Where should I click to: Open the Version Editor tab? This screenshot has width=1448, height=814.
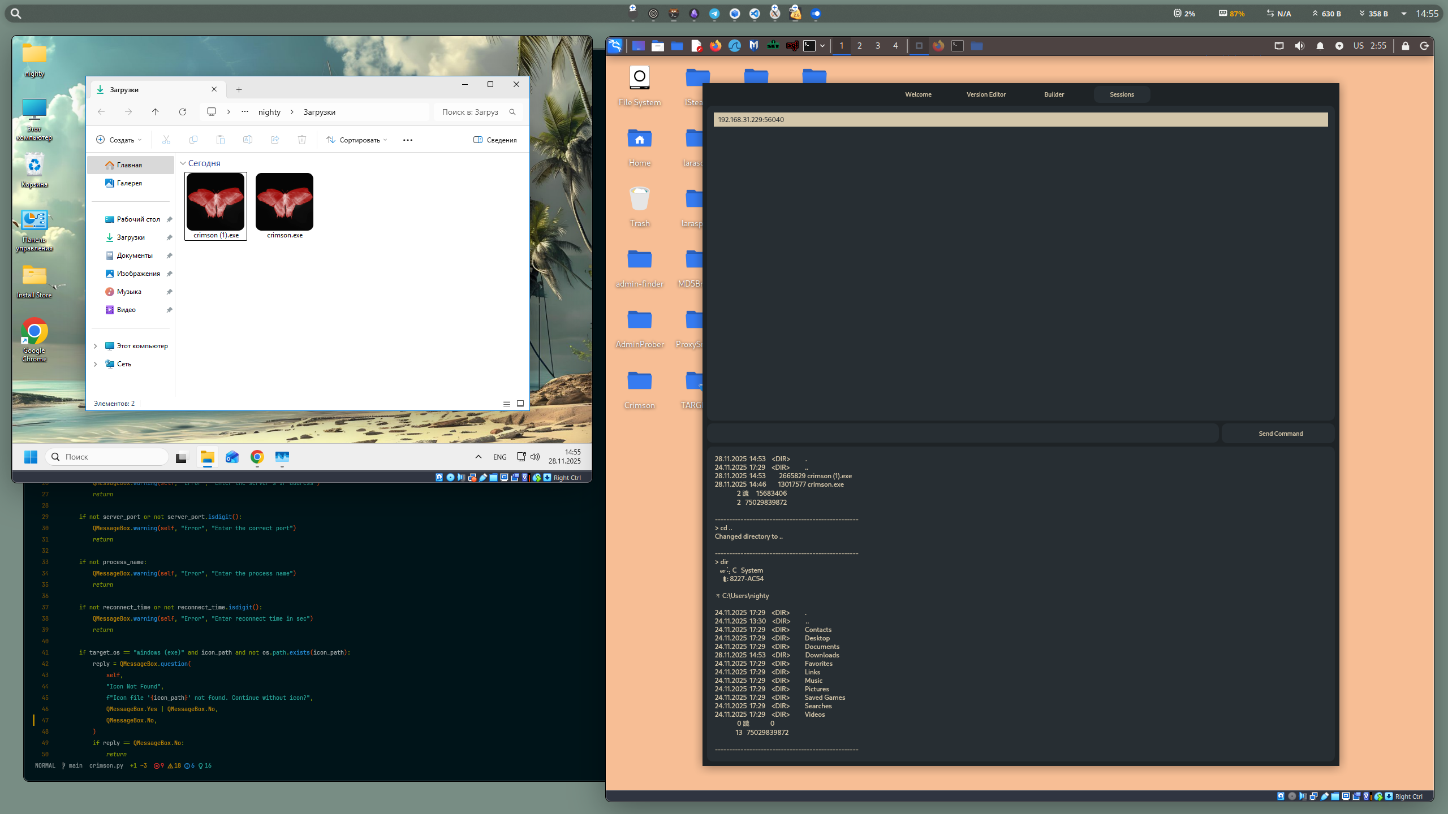point(986,94)
